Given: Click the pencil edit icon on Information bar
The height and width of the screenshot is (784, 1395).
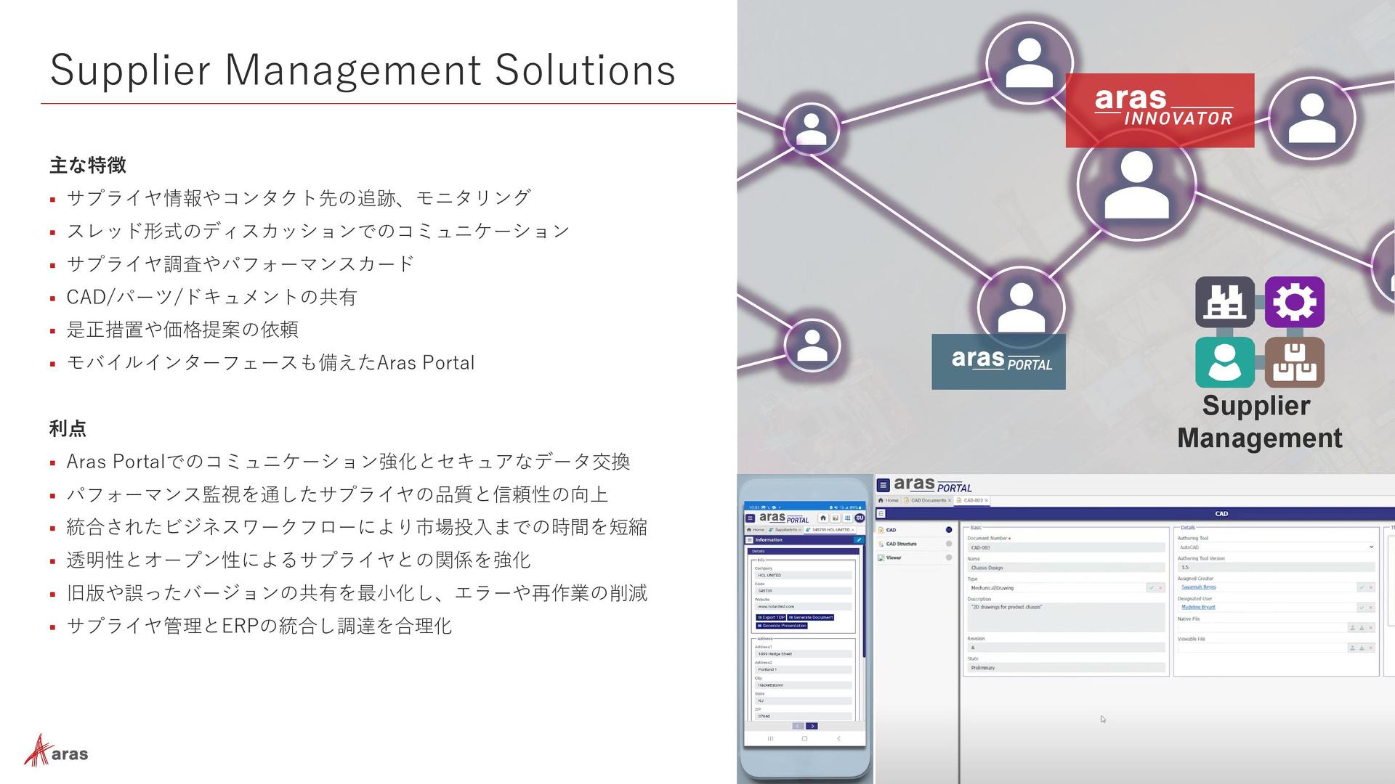Looking at the screenshot, I should tap(859, 540).
